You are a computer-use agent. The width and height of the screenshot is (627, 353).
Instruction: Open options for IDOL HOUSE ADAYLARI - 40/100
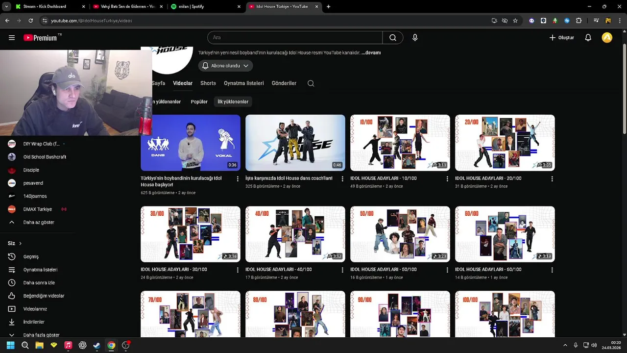click(342, 270)
